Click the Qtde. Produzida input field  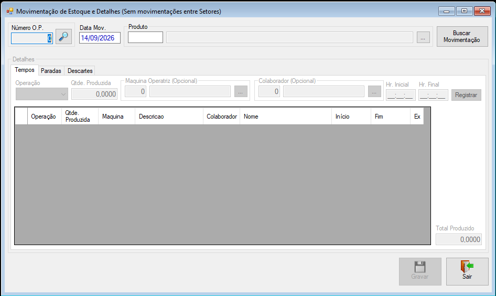click(x=94, y=94)
